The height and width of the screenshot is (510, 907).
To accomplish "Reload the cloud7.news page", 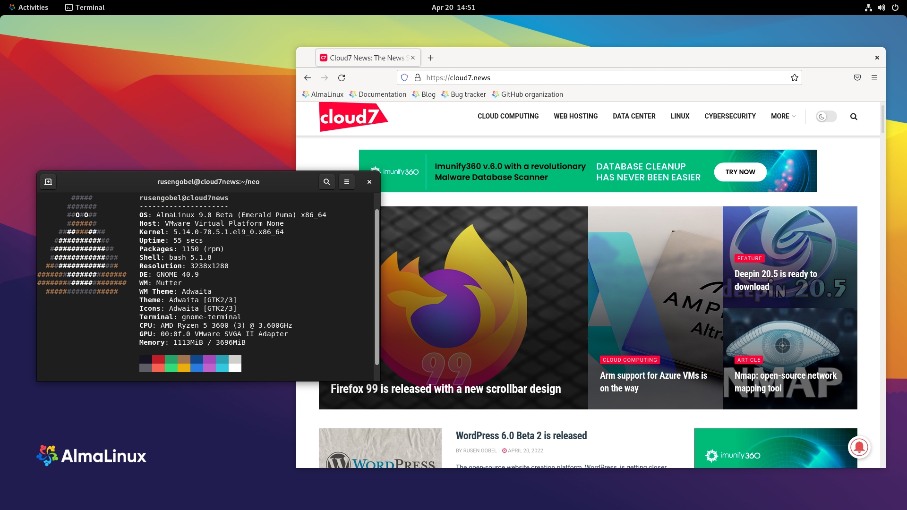I will [342, 77].
